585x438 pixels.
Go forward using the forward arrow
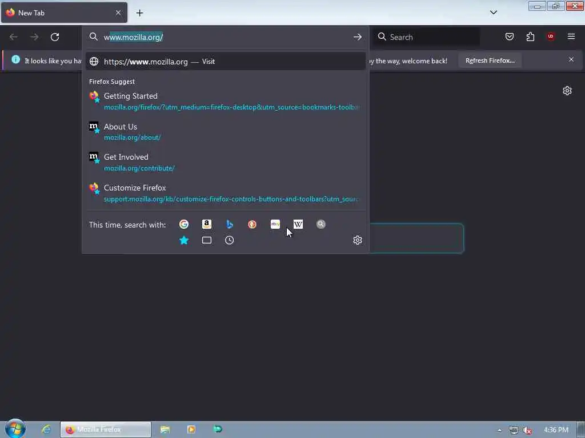pyautogui.click(x=34, y=37)
